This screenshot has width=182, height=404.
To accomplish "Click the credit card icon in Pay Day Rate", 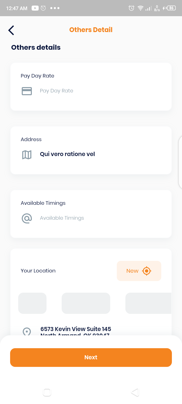I will click(27, 91).
